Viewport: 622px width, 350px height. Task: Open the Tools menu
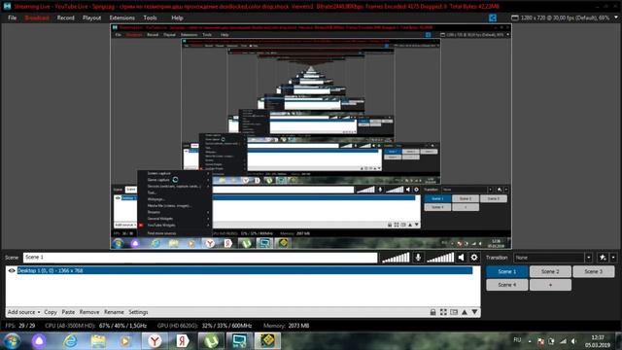tap(150, 17)
